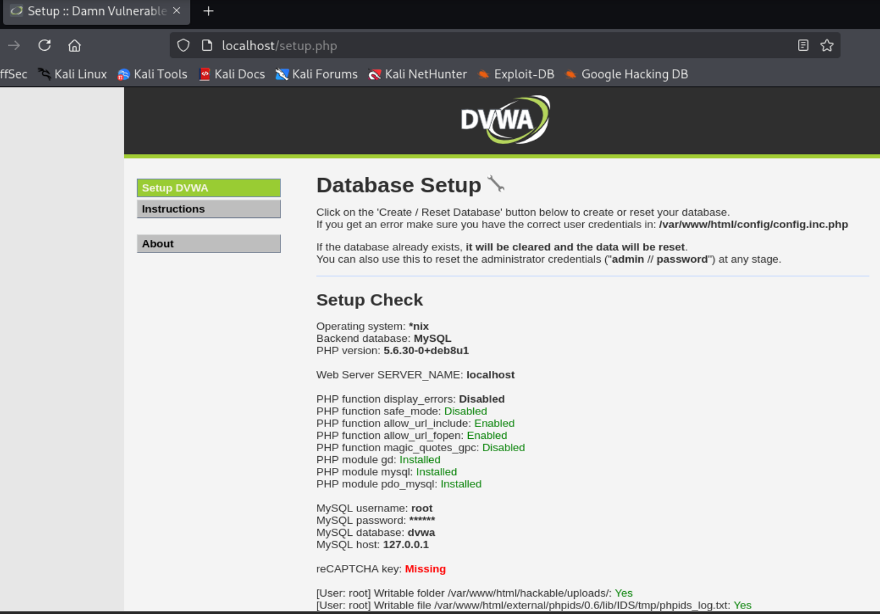Click display_errors Disabled status text
This screenshot has width=880, height=614.
(482, 399)
